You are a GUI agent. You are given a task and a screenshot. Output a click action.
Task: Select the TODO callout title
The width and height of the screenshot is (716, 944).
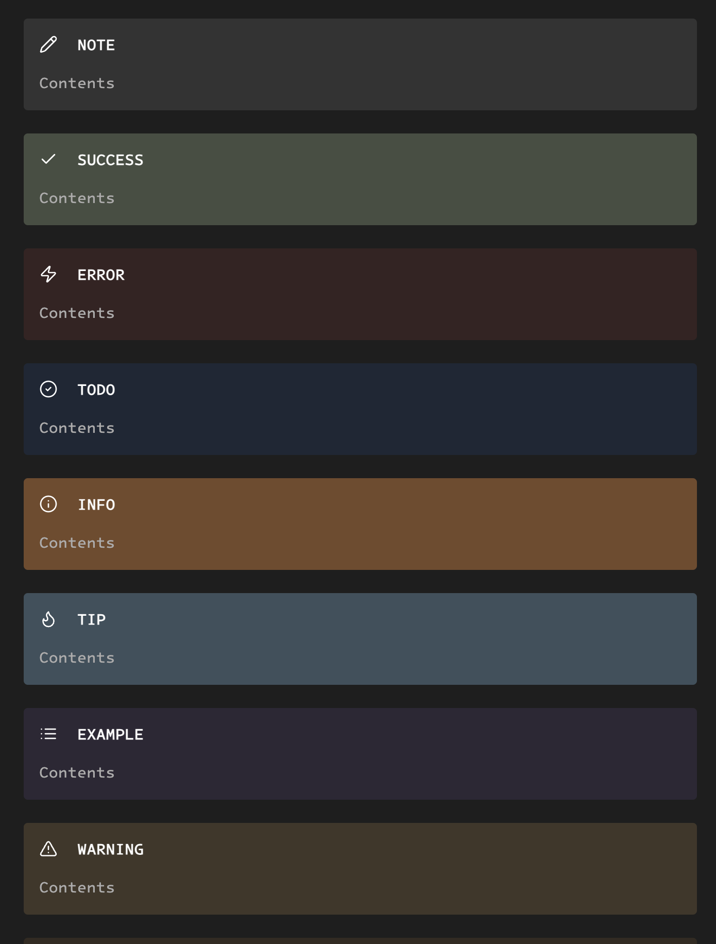pyautogui.click(x=96, y=390)
